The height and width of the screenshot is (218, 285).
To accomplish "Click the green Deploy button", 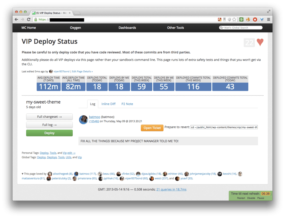I will [x=49, y=133].
